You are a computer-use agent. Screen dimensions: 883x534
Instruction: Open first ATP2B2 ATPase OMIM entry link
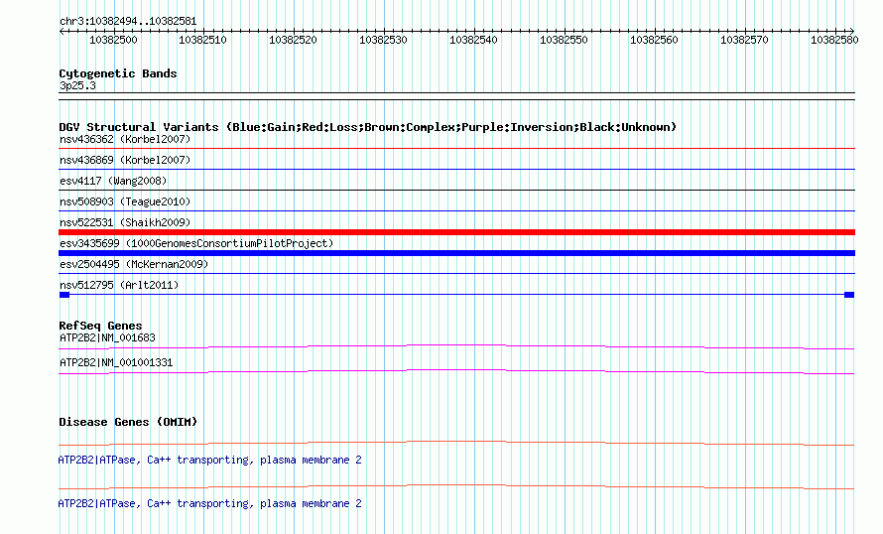(209, 461)
